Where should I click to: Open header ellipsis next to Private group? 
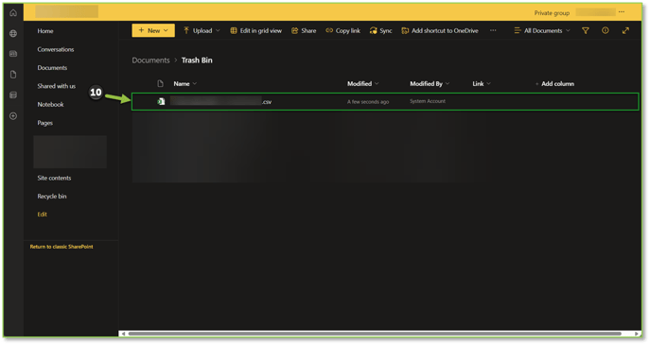point(622,12)
